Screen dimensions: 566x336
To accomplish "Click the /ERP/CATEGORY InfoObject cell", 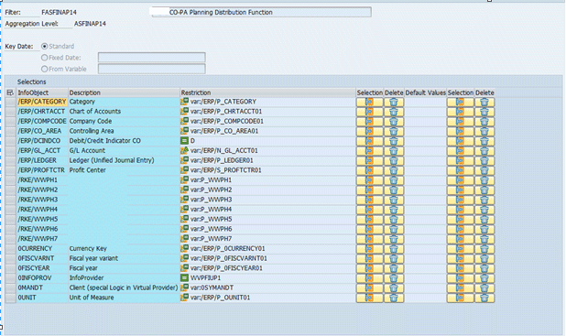I will (42, 102).
